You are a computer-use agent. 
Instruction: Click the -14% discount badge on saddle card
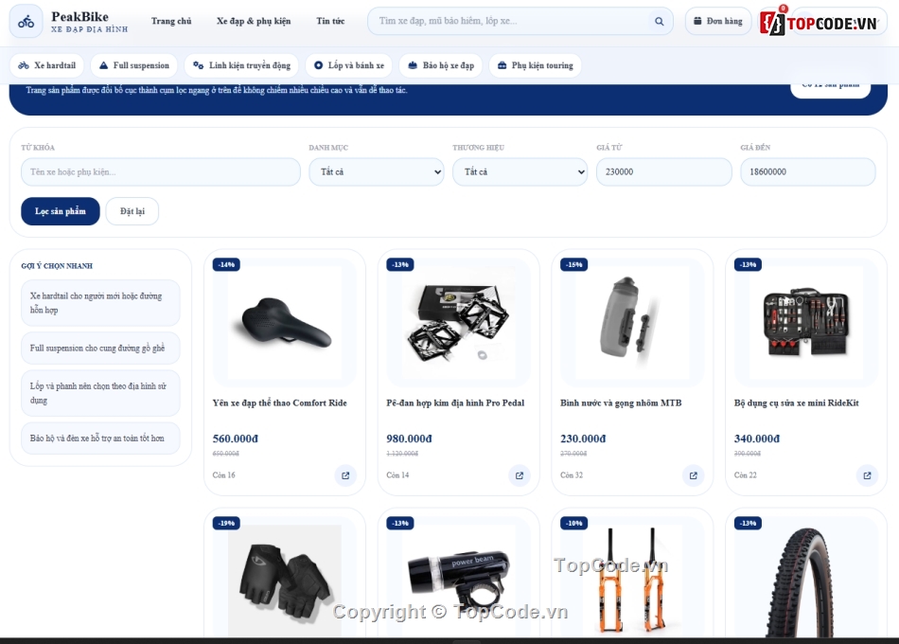click(x=226, y=264)
